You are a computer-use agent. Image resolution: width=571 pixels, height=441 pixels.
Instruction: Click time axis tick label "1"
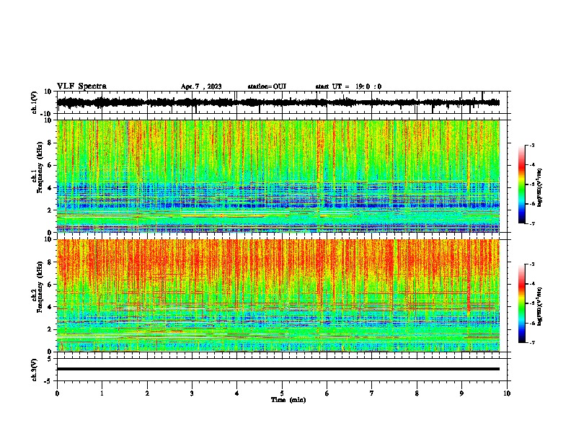click(102, 393)
